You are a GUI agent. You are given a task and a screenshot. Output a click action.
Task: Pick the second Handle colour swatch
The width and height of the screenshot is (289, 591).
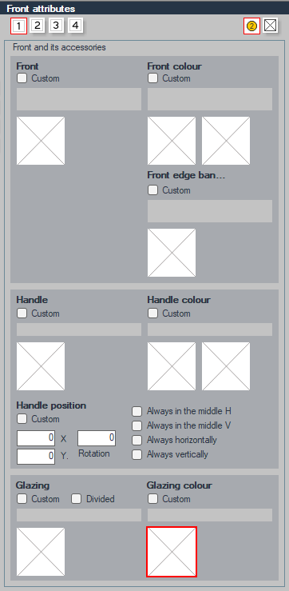pyautogui.click(x=226, y=366)
